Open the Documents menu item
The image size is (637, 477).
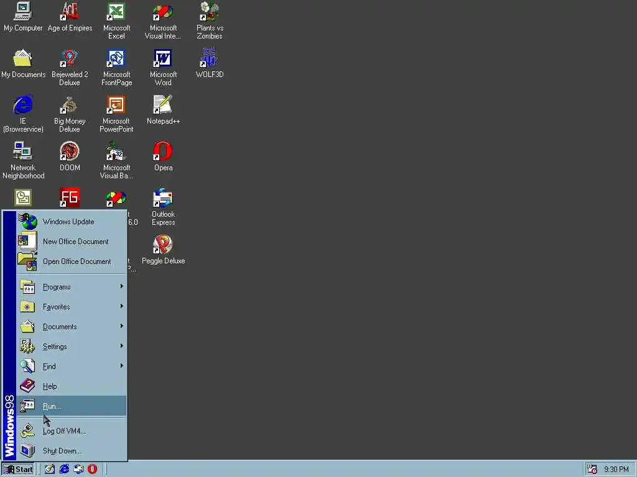[72, 327]
